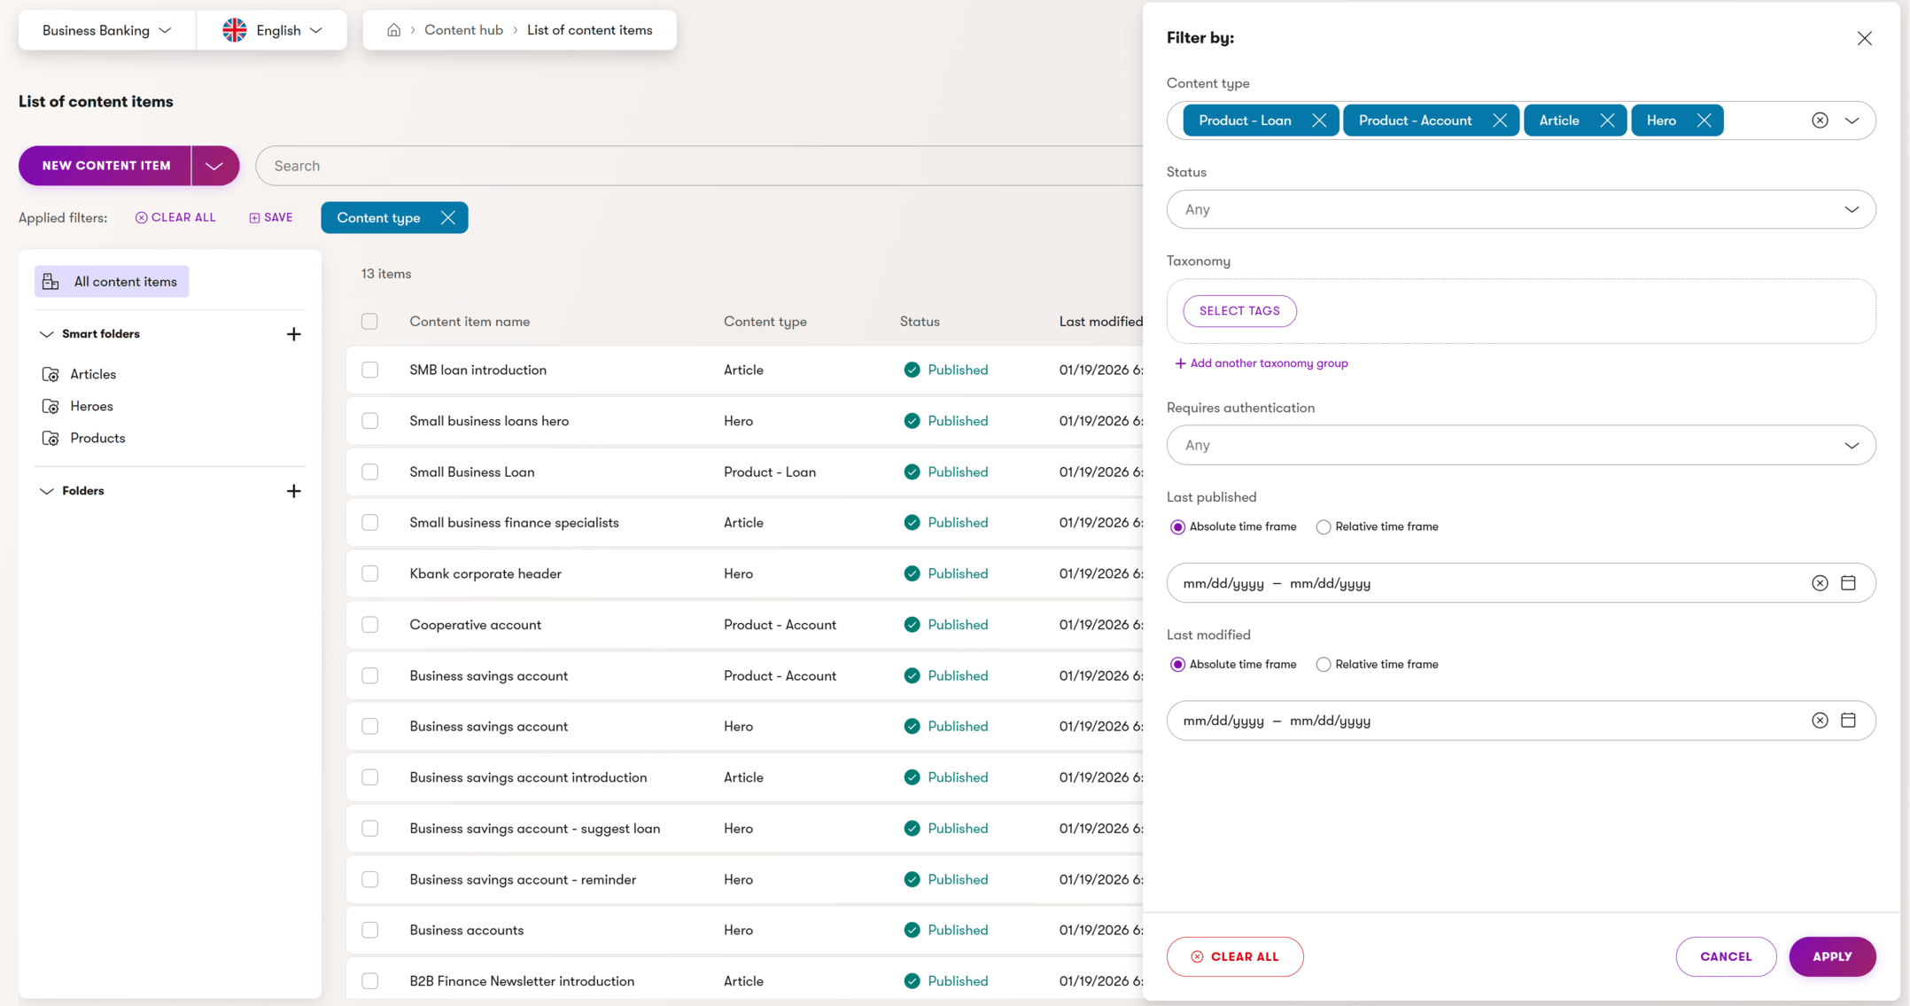The width and height of the screenshot is (1910, 1006).
Task: Click the Heroes smart folder icon
Action: coord(50,406)
